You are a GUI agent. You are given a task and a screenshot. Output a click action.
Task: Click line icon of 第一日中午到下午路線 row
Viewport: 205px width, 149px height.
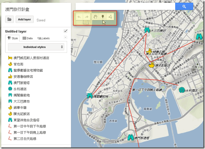click(x=10, y=126)
